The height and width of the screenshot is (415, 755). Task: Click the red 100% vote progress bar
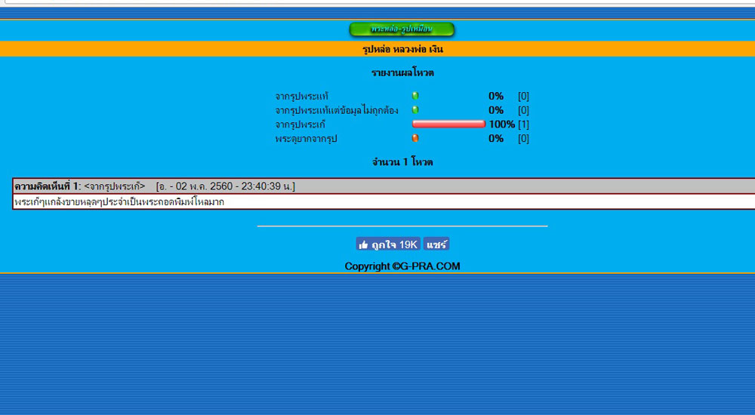(448, 124)
